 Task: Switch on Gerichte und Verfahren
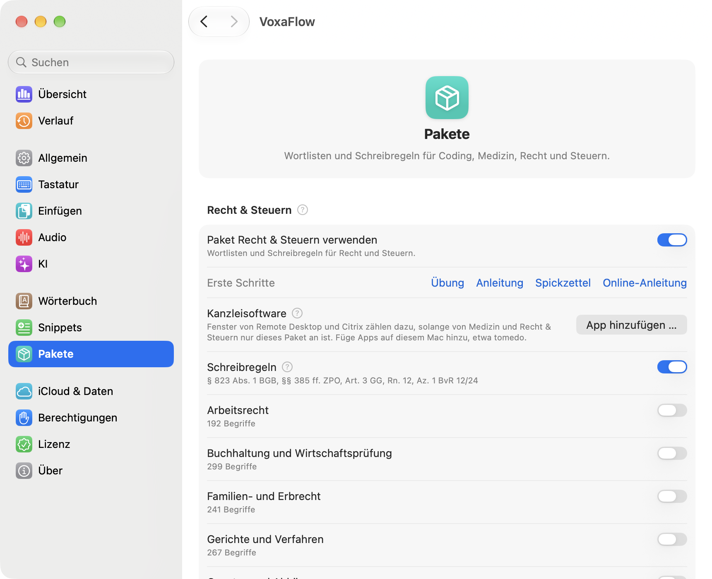[672, 539]
